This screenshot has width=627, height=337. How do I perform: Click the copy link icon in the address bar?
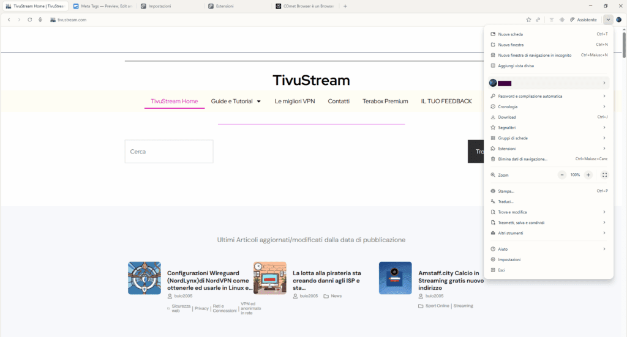pos(538,20)
